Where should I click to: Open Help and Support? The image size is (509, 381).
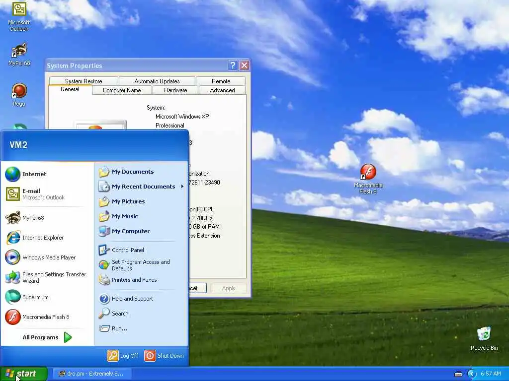click(142, 299)
